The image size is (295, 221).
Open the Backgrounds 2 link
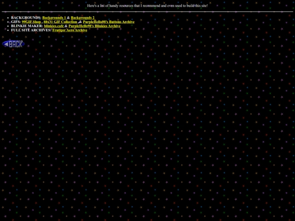coord(82,17)
